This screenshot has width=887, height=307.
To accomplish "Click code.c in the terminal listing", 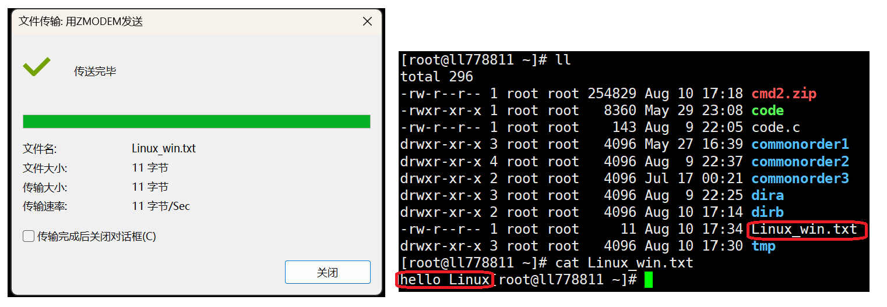I will click(776, 127).
